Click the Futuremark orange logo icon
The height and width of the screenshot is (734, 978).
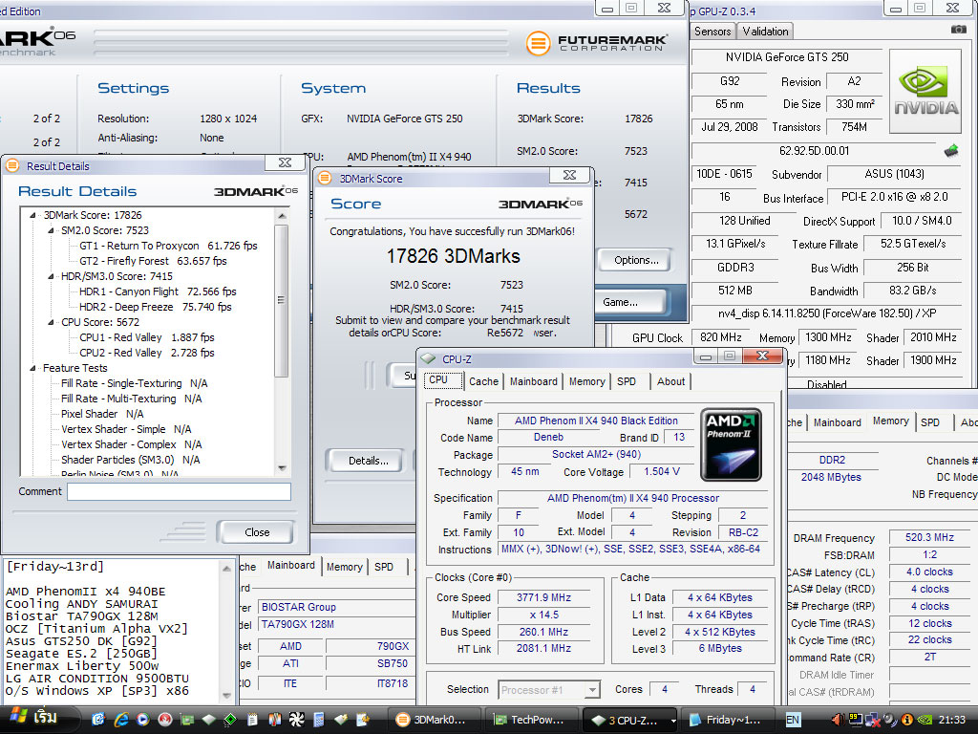coord(540,43)
